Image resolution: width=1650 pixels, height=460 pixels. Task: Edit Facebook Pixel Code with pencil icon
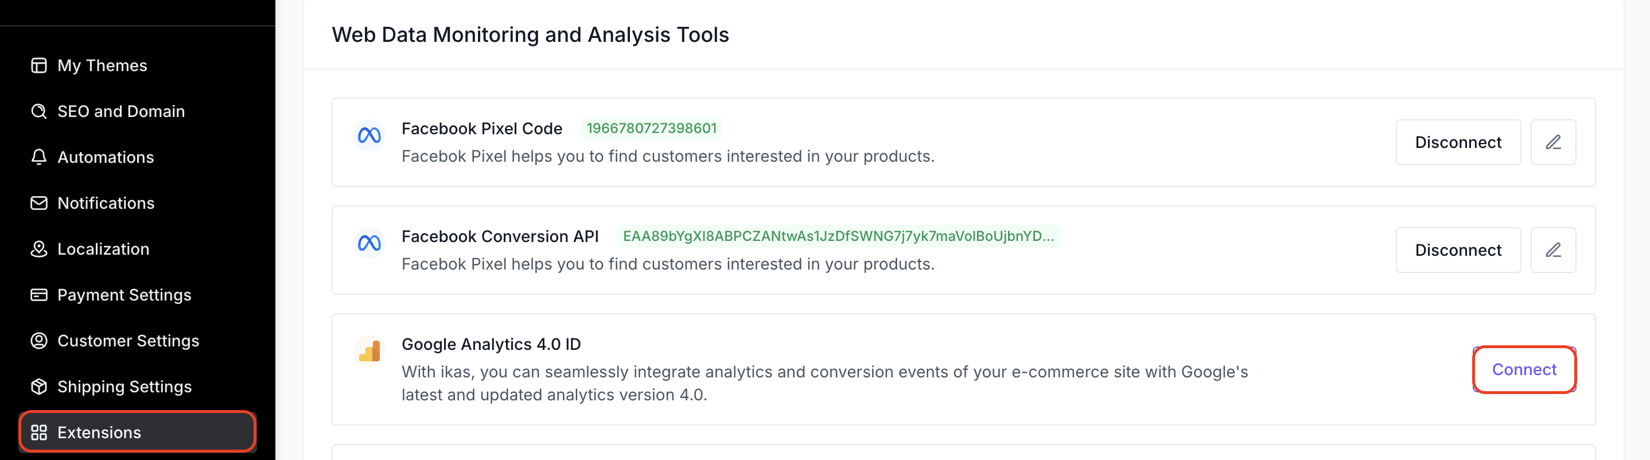(x=1553, y=142)
